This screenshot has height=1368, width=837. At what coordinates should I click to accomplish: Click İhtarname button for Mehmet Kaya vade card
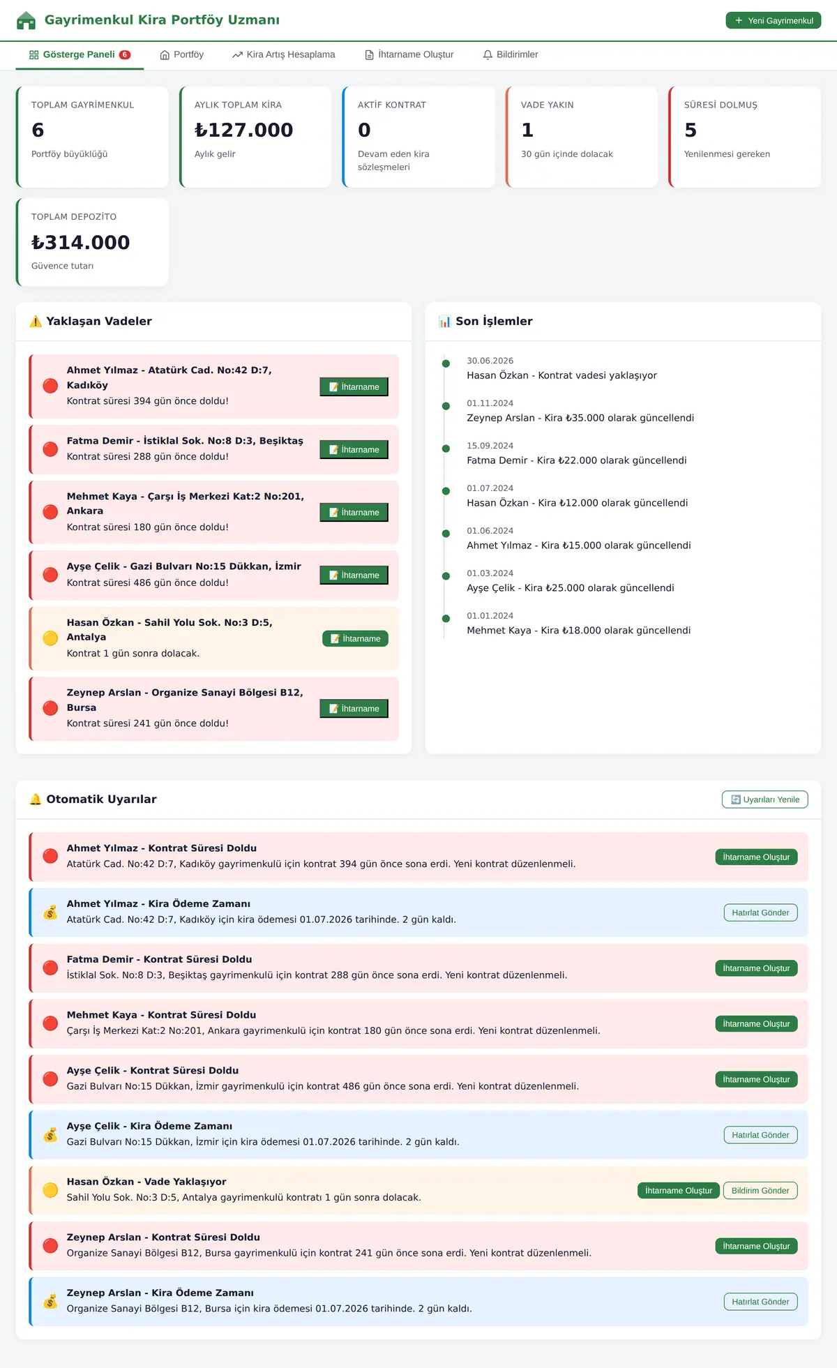[x=354, y=513]
